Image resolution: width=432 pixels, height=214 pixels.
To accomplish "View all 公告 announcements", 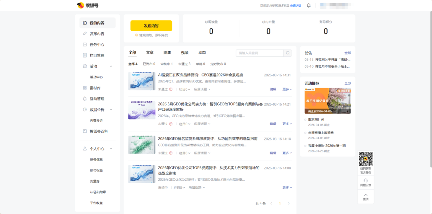I will [348, 53].
